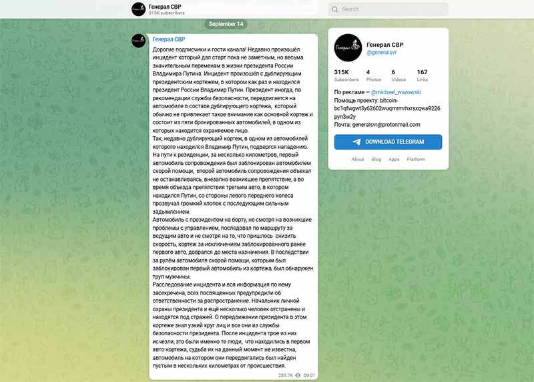Open the Генерал СВР post author link

pos(169,39)
